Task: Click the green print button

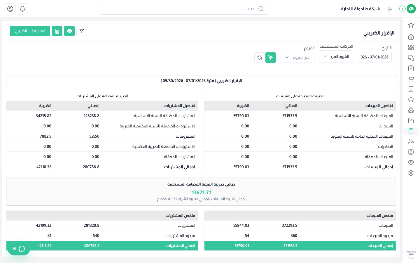Action: point(69,31)
